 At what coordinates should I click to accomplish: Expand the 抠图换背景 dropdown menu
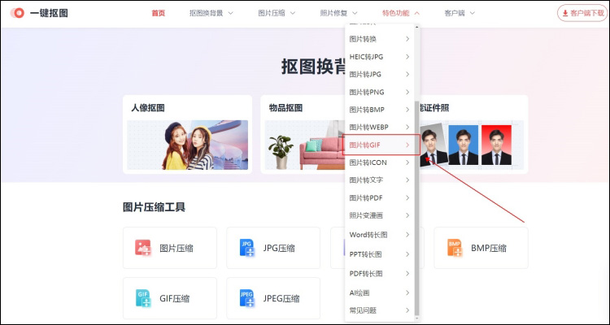click(211, 13)
